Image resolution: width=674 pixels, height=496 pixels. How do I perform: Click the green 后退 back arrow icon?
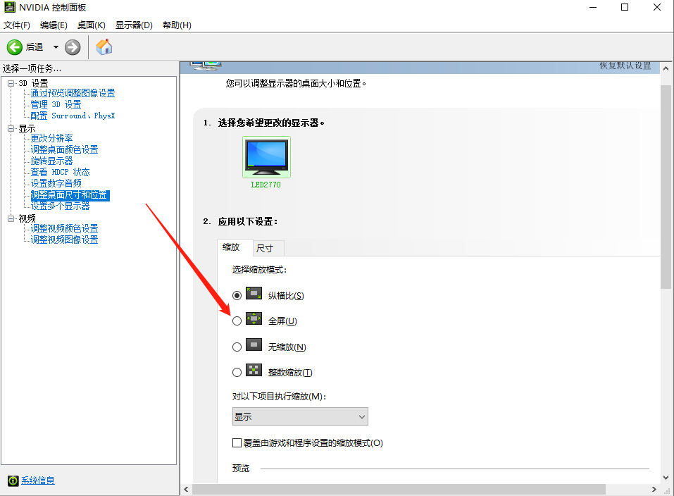pyautogui.click(x=15, y=46)
